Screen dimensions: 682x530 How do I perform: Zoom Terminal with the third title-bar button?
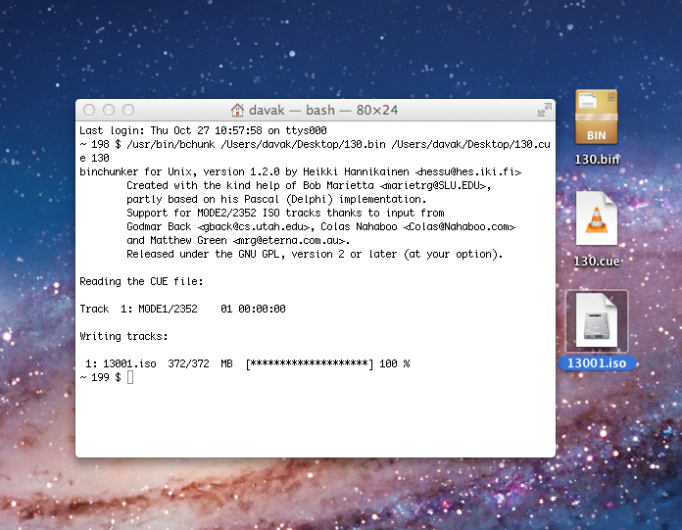[128, 110]
